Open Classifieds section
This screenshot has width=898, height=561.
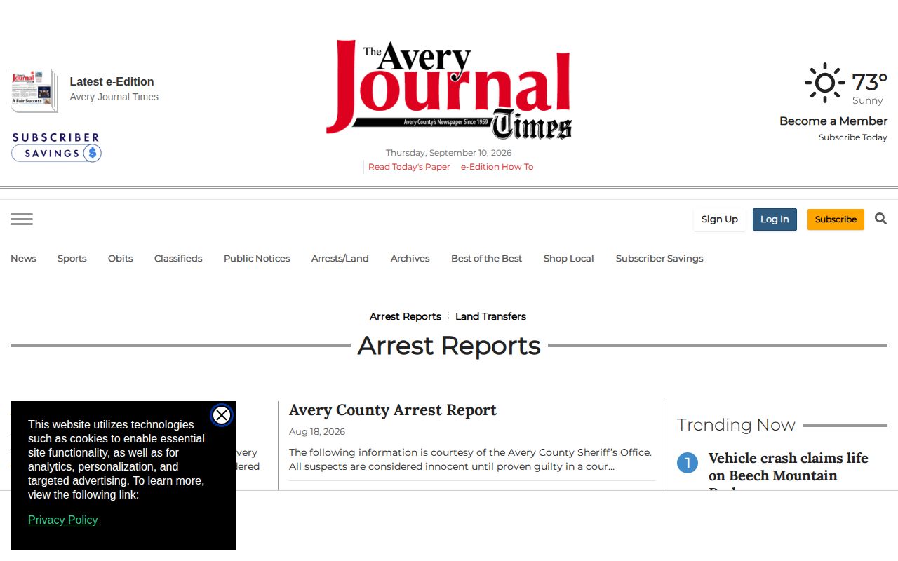(x=178, y=258)
